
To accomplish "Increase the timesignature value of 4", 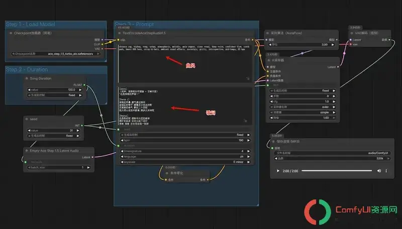I will (248, 151).
